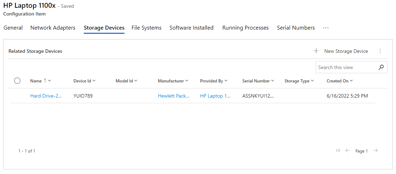Click the ASSNKYUI12... serial number cell
Viewport: 396px width, 174px height.
click(258, 96)
